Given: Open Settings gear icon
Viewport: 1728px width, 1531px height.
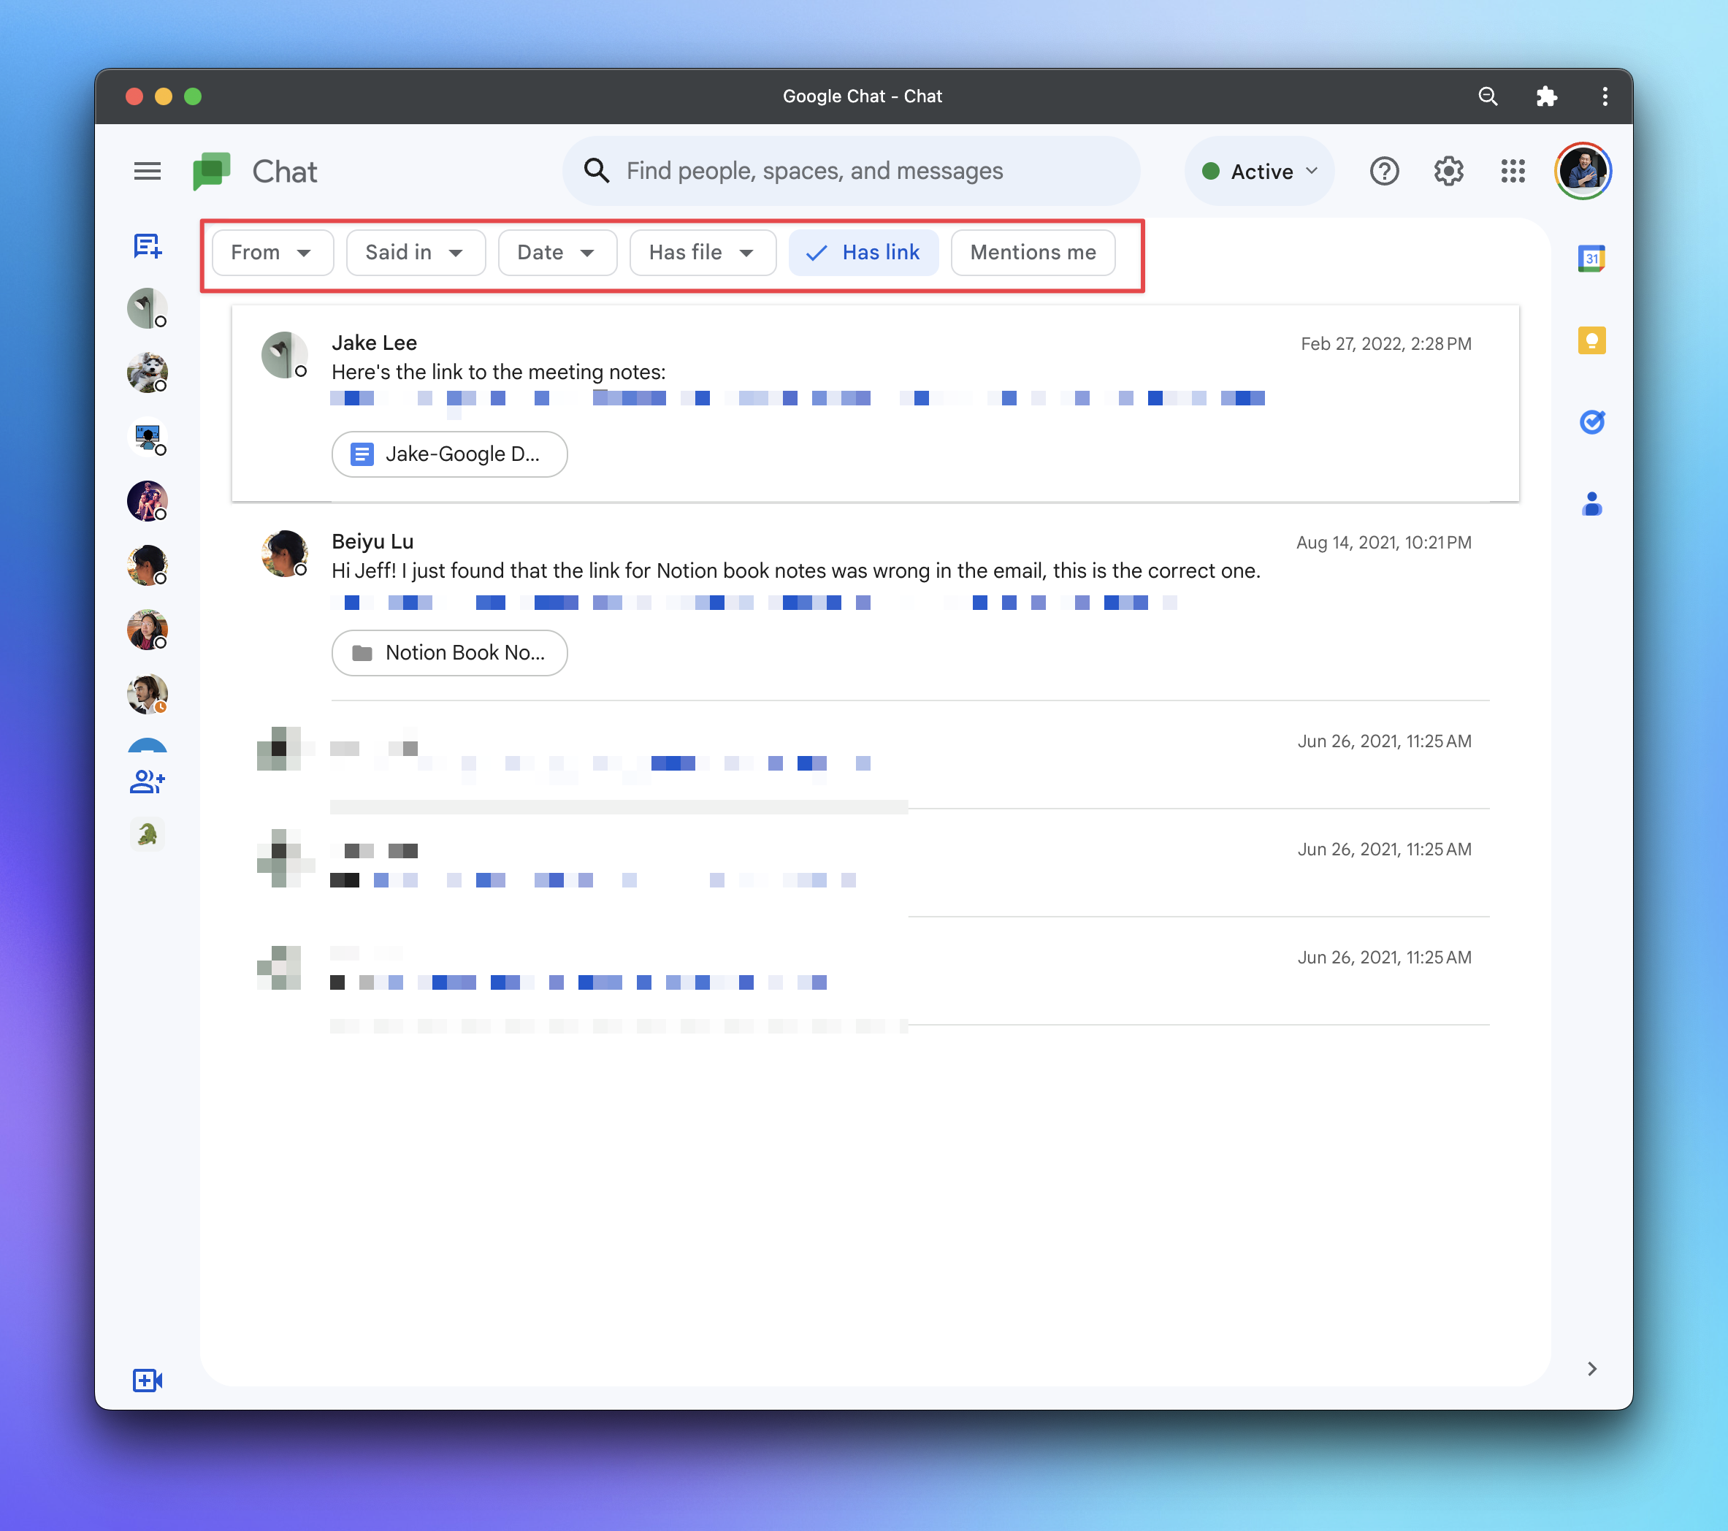Looking at the screenshot, I should [1448, 171].
